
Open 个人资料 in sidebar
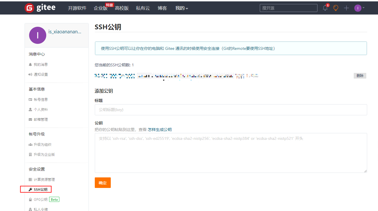(41, 110)
